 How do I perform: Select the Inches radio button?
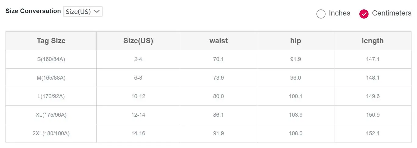321,14
